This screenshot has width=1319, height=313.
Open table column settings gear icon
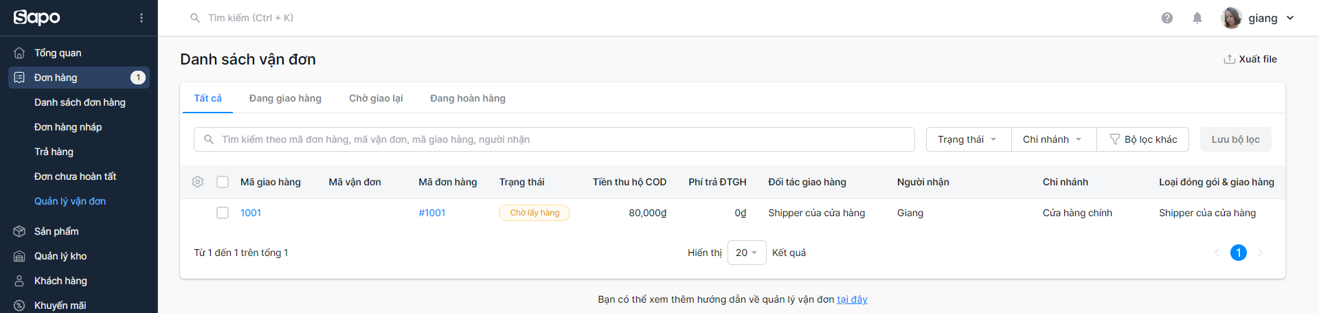coord(198,182)
